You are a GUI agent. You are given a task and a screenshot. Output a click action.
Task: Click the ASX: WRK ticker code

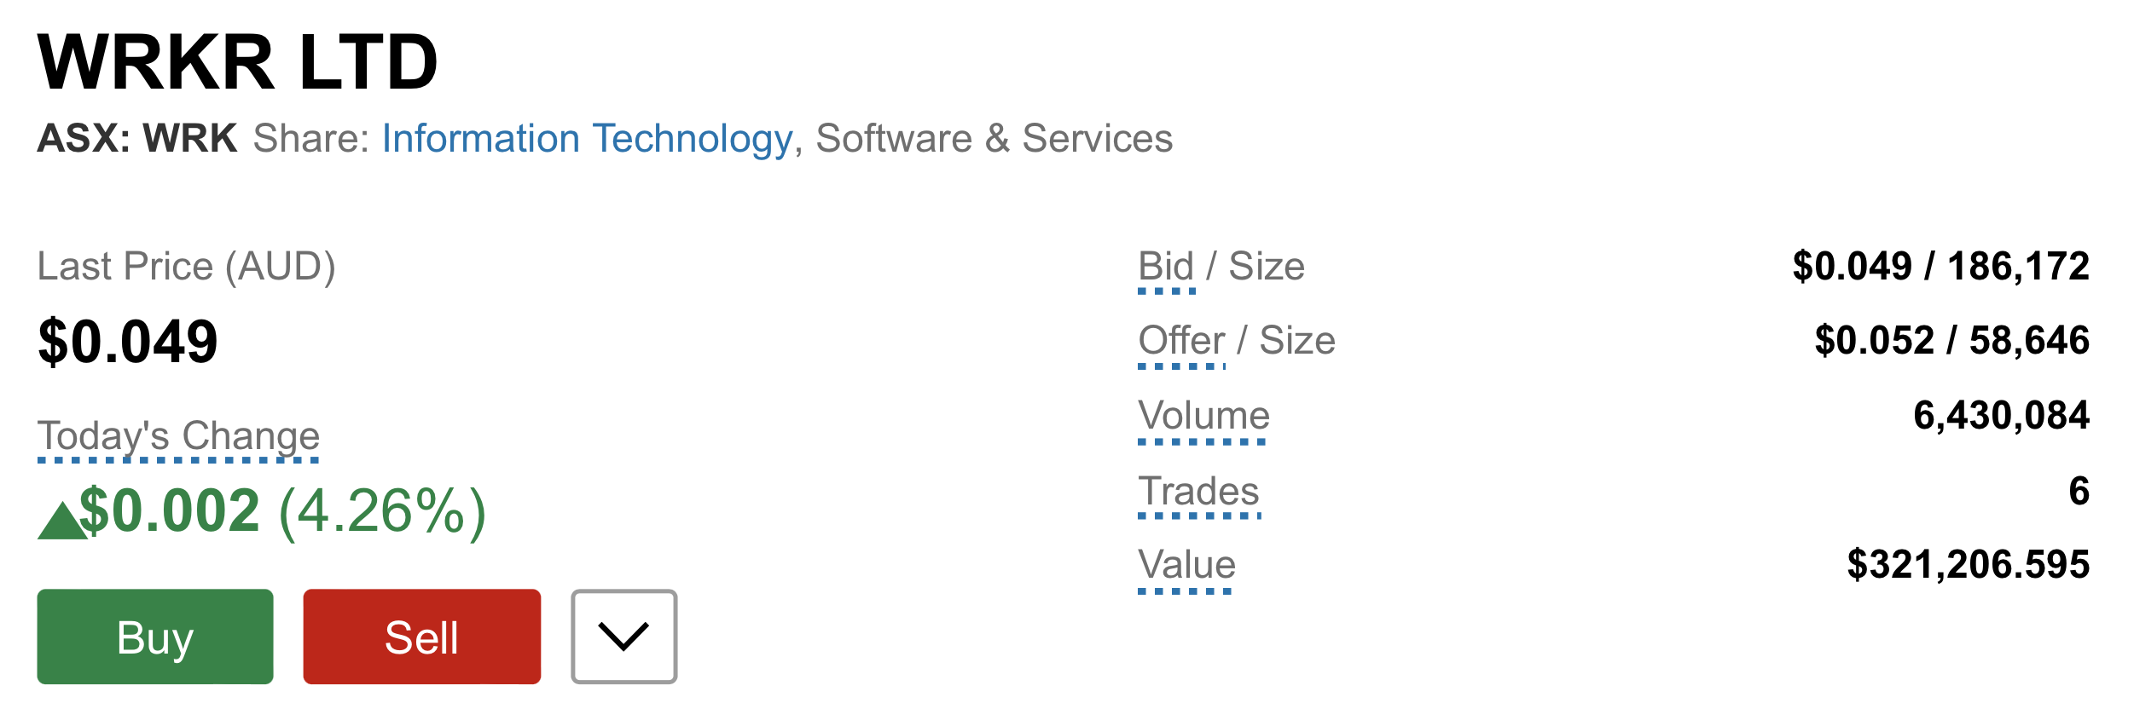(x=137, y=138)
